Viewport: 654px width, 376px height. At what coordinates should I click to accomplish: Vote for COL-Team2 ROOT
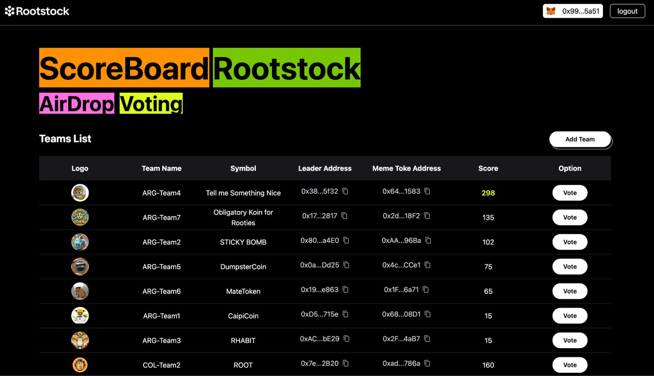click(x=570, y=365)
